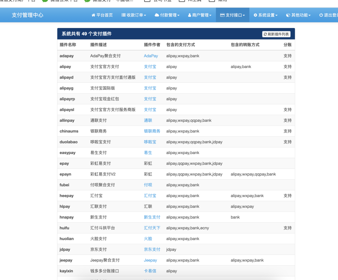This screenshot has width=338, height=280.
Task: Expand the 收款订单 dropdown caret
Action: click(x=145, y=16)
